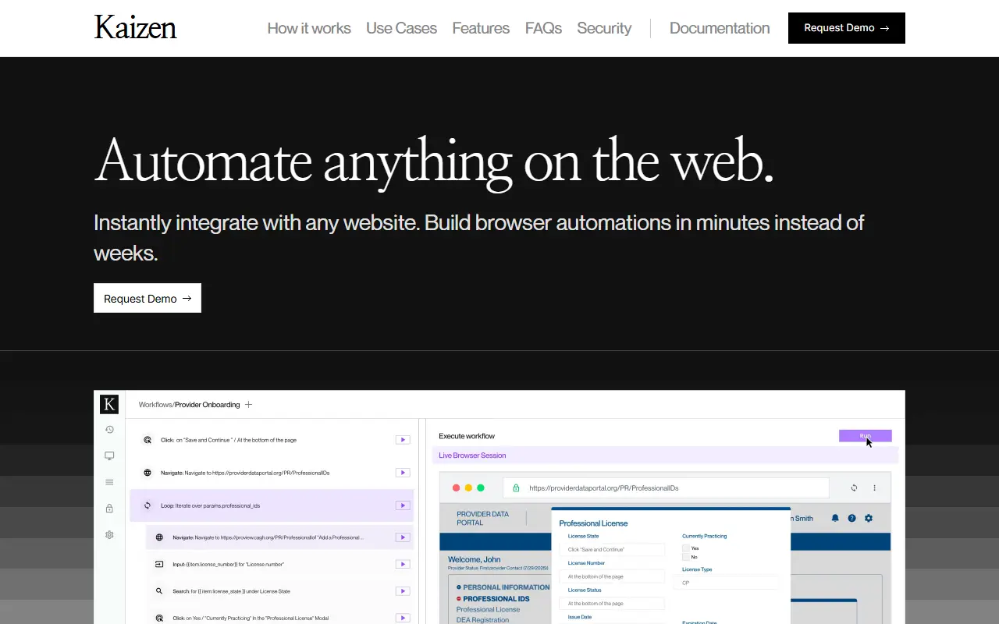
Task: Visit the Security nav item
Action: point(604,28)
